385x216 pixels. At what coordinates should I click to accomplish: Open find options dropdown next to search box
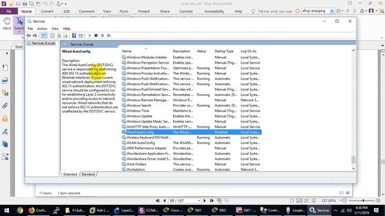pos(342,11)
